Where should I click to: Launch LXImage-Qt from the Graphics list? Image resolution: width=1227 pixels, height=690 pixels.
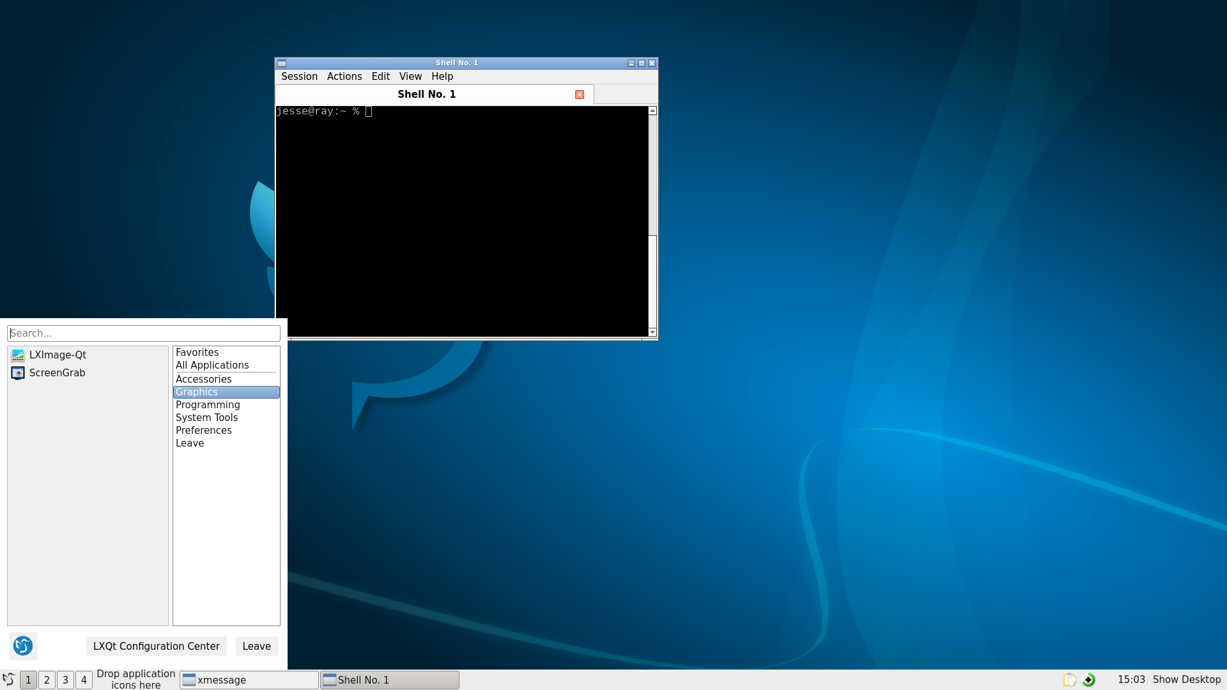point(88,355)
